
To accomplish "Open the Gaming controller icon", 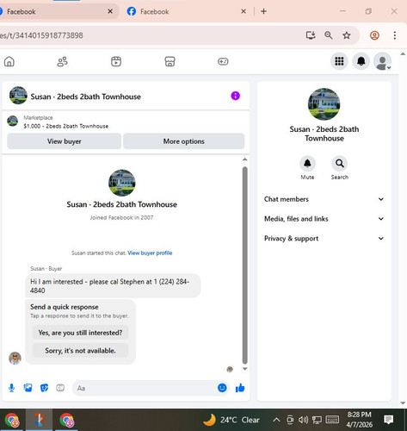I will pyautogui.click(x=223, y=61).
